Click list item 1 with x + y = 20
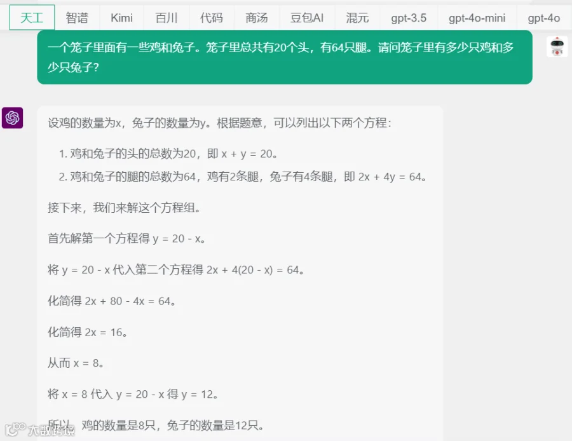The width and height of the screenshot is (572, 441). [168, 154]
